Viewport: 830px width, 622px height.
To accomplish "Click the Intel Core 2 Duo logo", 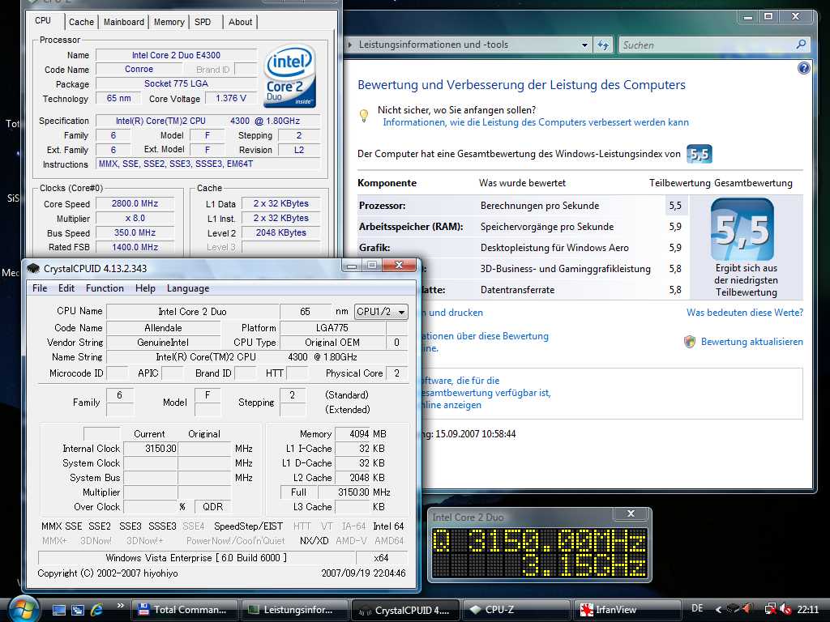I will pos(289,75).
